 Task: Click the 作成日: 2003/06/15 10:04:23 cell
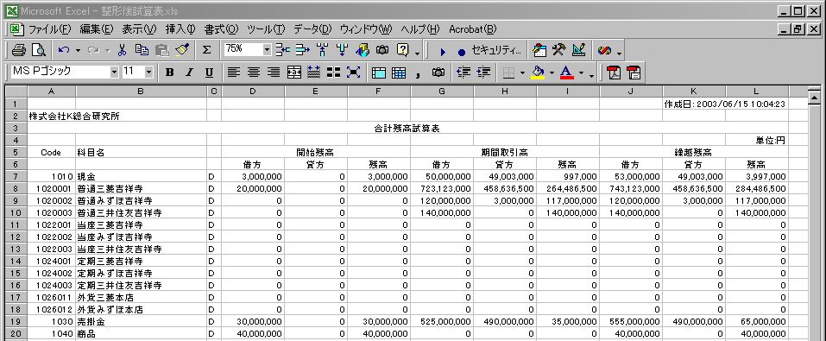click(725, 104)
